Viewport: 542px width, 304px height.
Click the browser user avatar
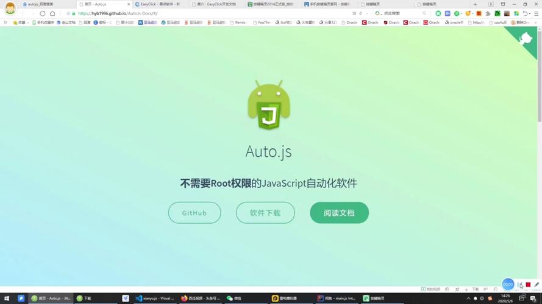click(10, 8)
